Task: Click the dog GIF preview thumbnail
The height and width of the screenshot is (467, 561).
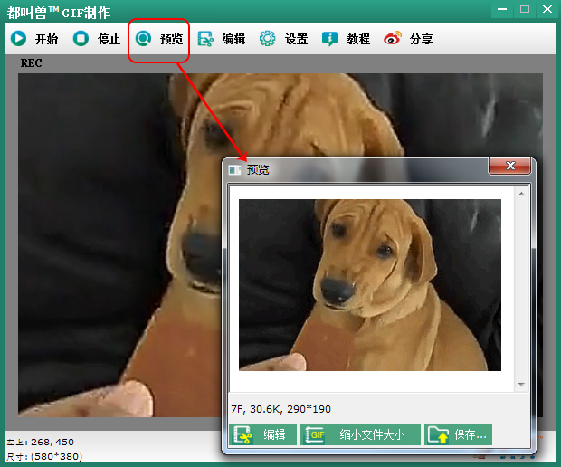Action: tap(370, 285)
